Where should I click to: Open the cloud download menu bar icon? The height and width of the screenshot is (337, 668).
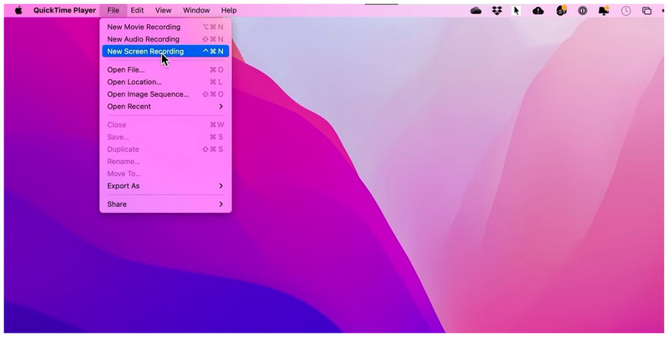point(538,11)
